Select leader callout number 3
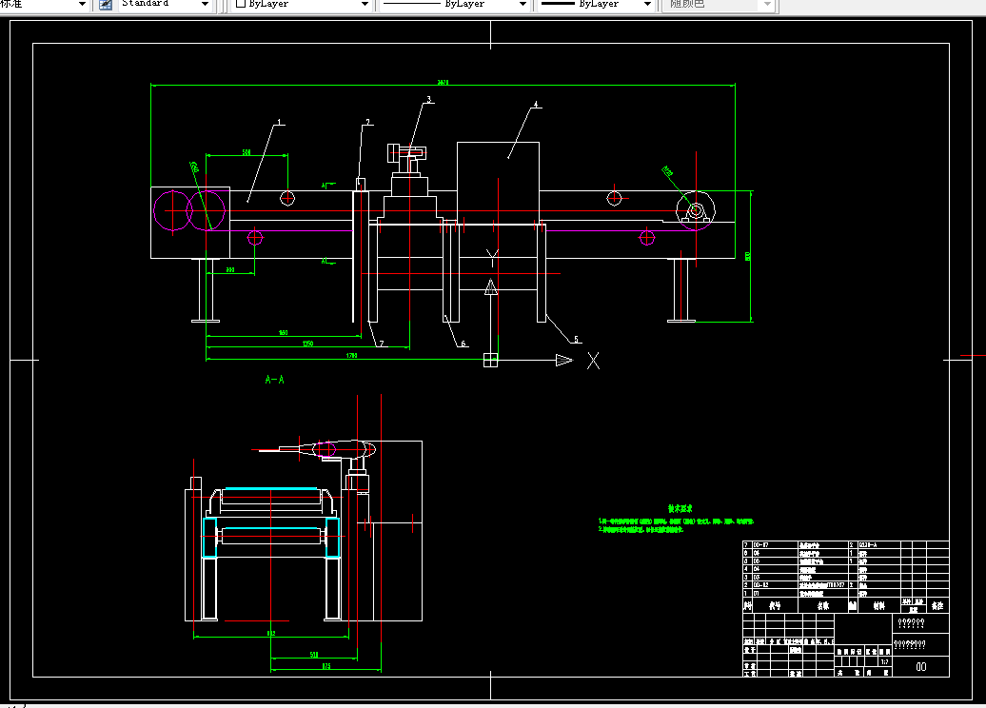Screen dimensions: 986x708 (429, 99)
